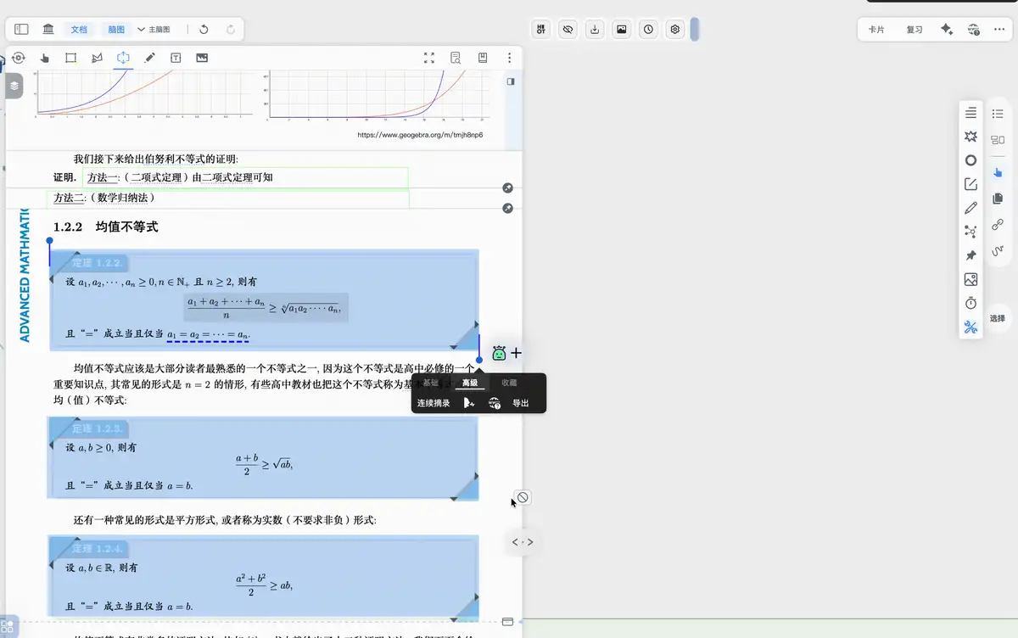The image size is (1018, 638).
Task: Switch to the 文档 tab
Action: (79, 29)
